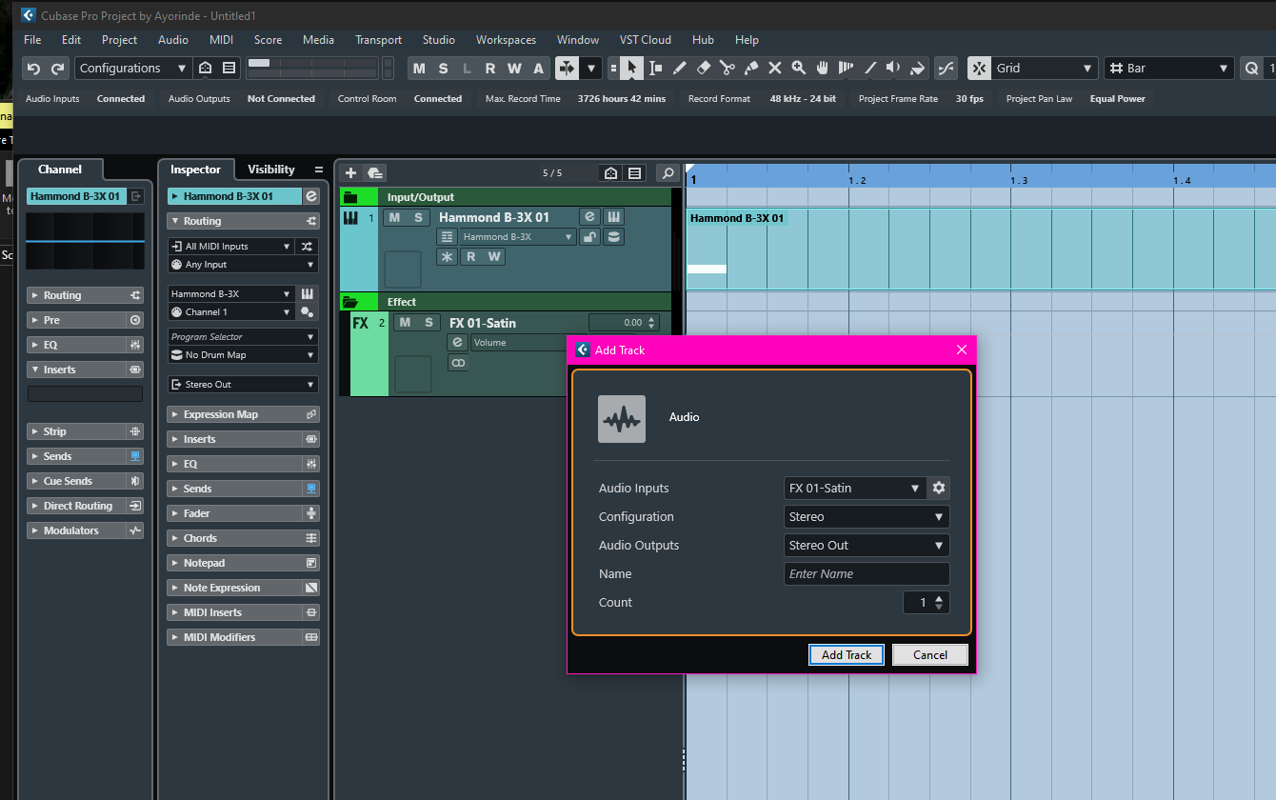
Task: Open the track list search magnifier
Action: [x=668, y=173]
